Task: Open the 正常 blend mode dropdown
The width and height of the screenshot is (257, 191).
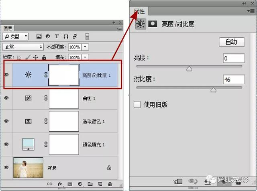Action: (23, 47)
